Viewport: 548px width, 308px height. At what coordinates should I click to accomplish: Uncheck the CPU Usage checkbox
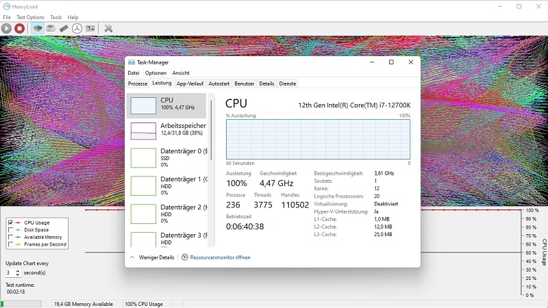tap(10, 222)
